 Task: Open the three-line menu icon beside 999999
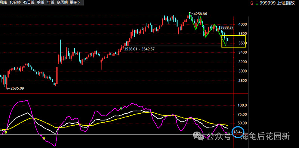click(257, 3)
